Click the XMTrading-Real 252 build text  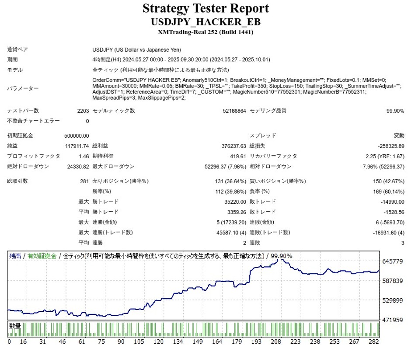click(205, 32)
